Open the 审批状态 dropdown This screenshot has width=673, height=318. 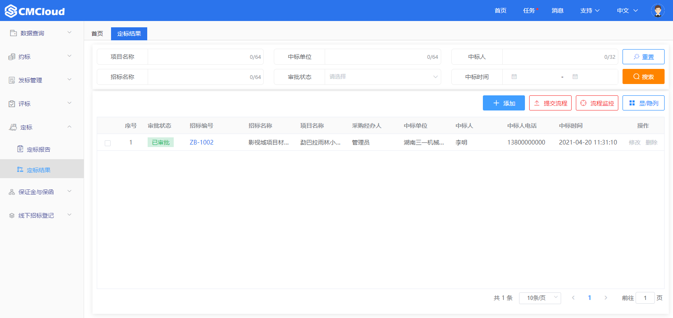(383, 77)
